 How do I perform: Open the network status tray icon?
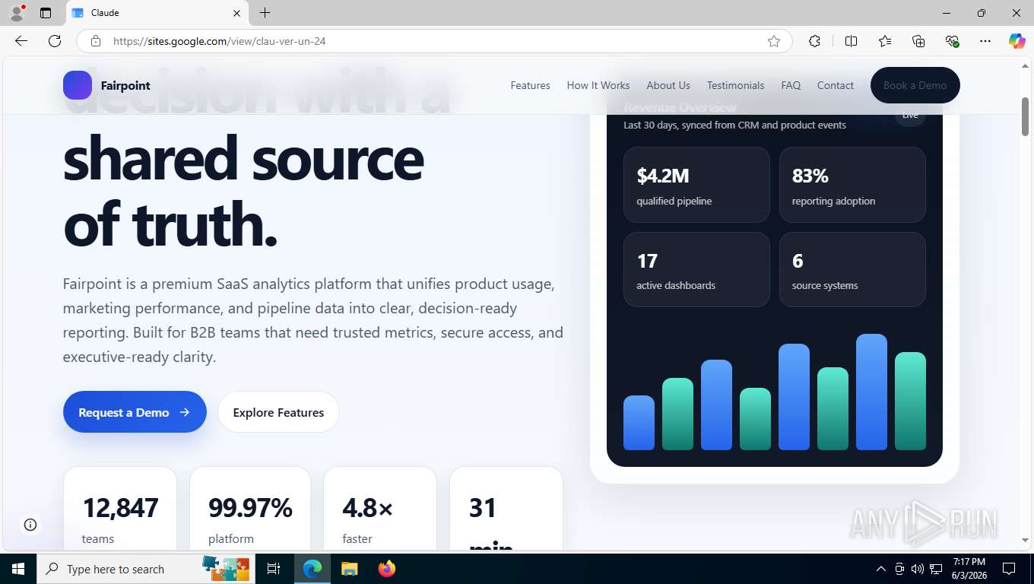(936, 569)
